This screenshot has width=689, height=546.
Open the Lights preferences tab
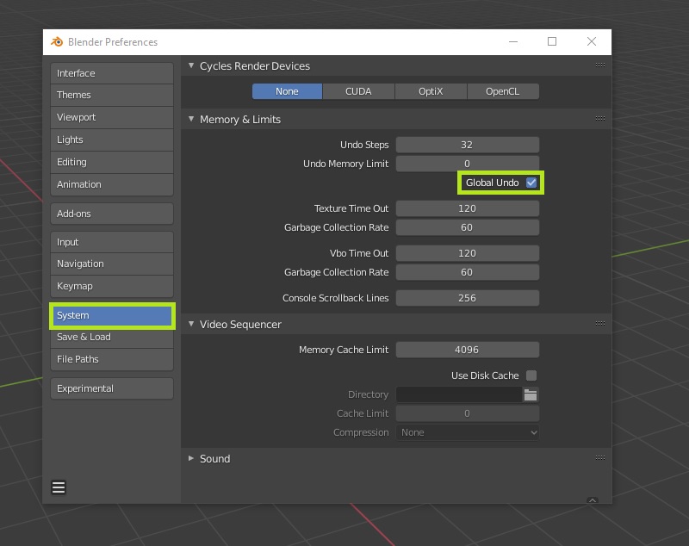[112, 140]
